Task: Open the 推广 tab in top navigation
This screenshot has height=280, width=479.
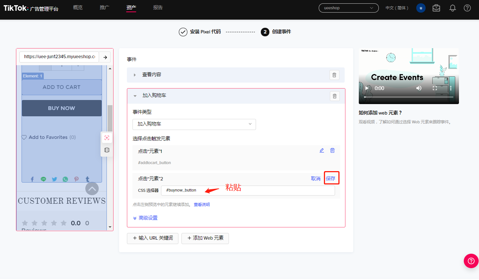Action: click(105, 8)
